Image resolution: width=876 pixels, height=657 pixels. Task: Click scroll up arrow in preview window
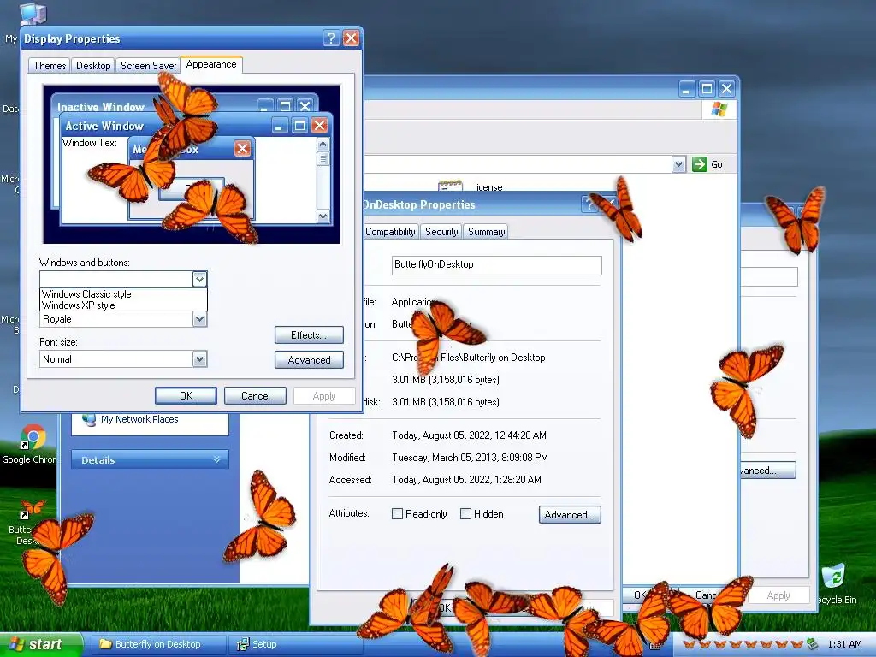point(323,144)
